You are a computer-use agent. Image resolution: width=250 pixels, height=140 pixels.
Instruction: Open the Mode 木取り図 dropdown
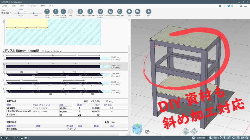click(6, 13)
